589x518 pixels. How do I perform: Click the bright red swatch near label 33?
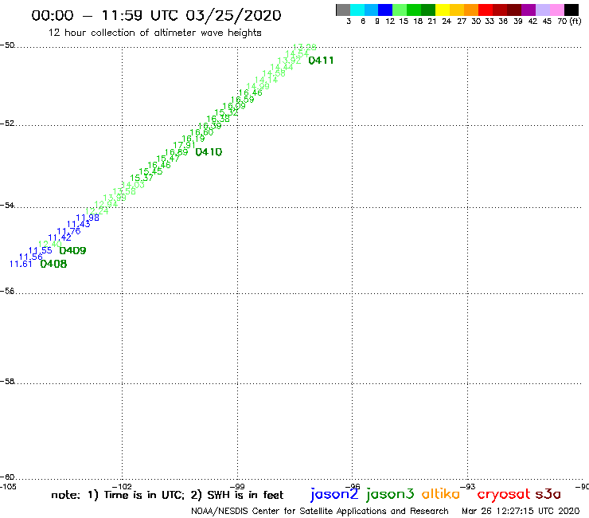point(486,10)
